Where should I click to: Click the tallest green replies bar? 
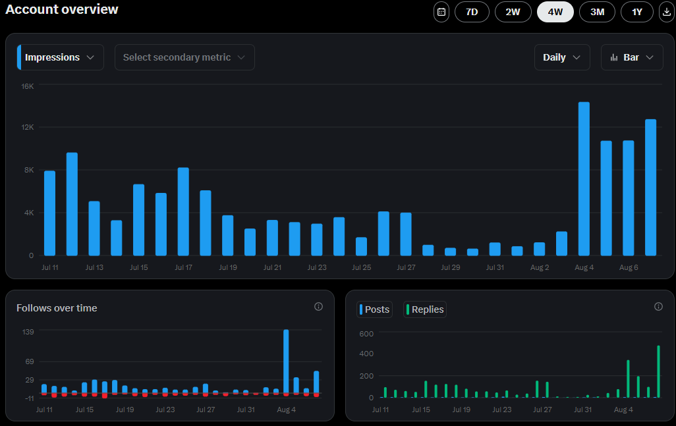click(658, 371)
